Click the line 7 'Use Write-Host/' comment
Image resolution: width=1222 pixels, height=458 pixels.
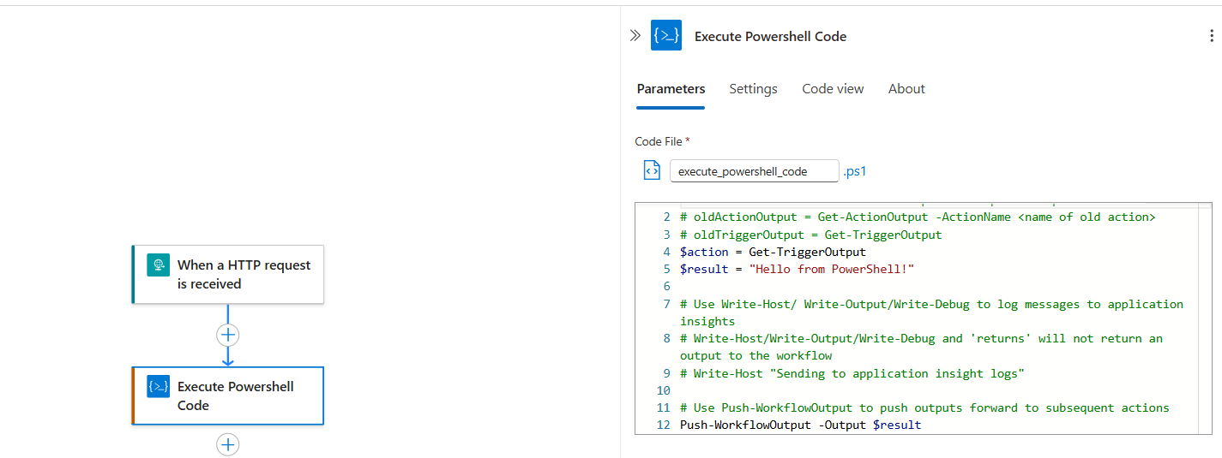931,312
